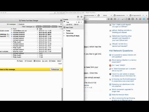
Task: Reply to the selected message
Action: tap(20, 61)
